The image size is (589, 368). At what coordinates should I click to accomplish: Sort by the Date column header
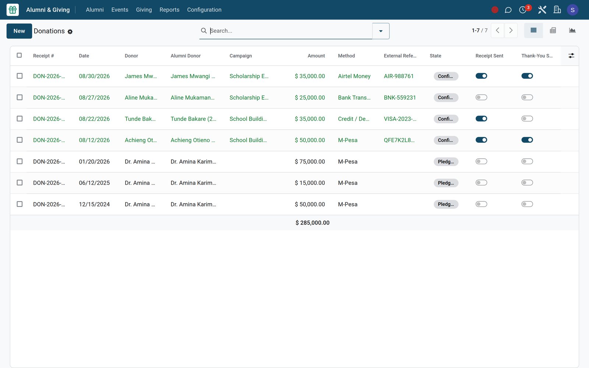click(x=84, y=56)
